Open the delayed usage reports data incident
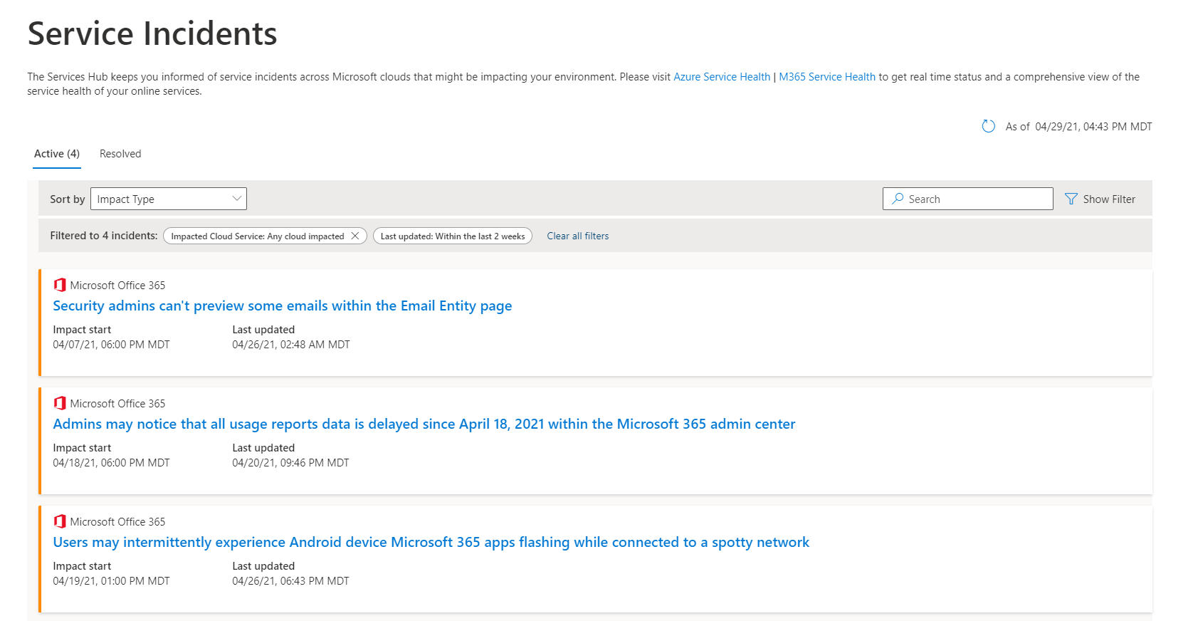 click(424, 424)
